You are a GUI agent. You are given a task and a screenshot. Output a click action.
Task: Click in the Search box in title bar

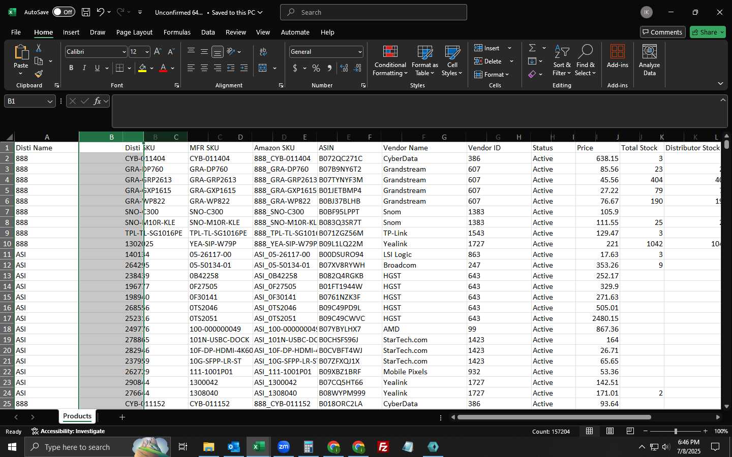click(x=374, y=12)
